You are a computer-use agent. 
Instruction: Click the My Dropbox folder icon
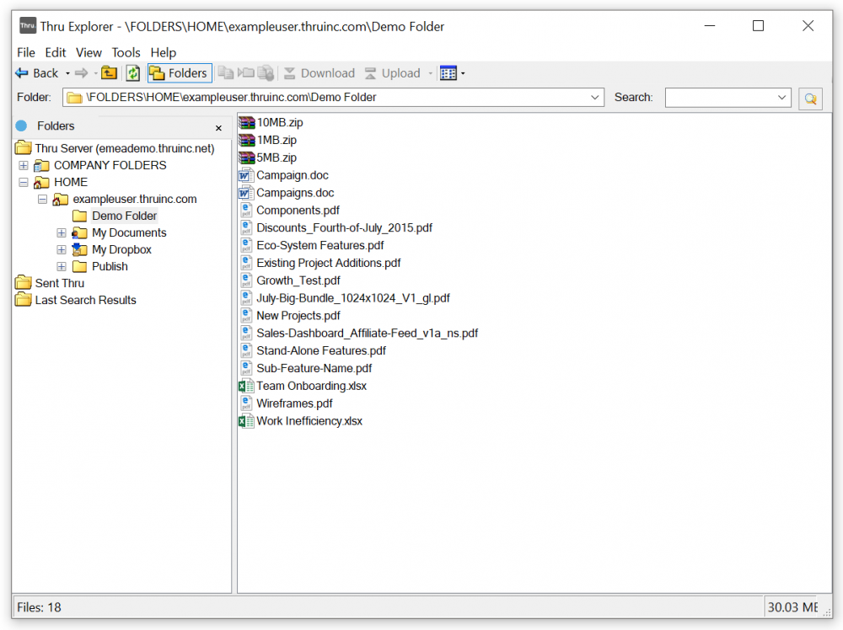point(79,249)
